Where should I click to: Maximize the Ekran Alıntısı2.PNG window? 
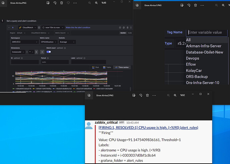click(x=201, y=94)
